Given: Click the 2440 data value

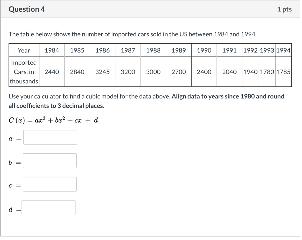Looking at the screenshot, I should (52, 72).
